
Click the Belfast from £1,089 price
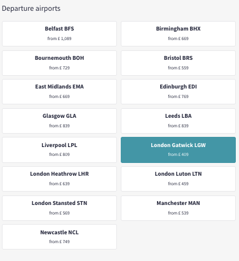click(x=59, y=39)
